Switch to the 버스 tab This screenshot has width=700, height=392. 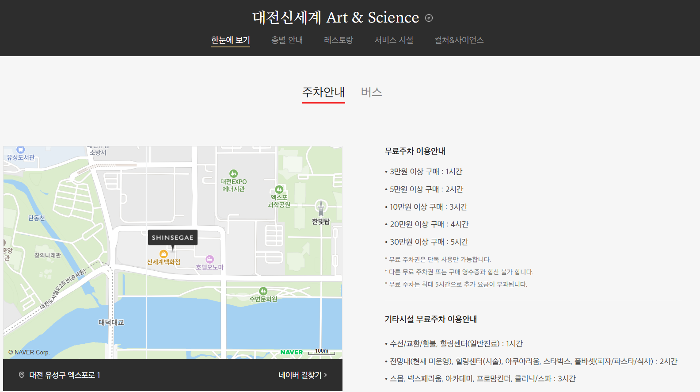[371, 92]
